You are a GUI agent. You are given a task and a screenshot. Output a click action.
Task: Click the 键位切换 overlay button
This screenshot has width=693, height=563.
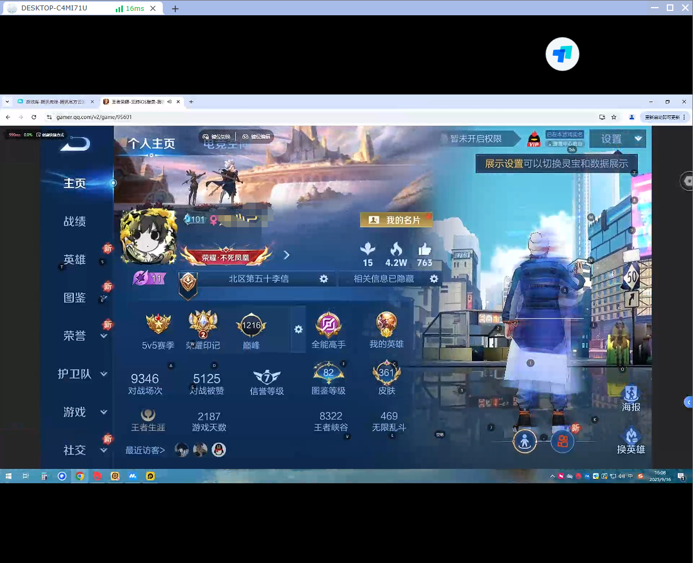[x=217, y=137]
